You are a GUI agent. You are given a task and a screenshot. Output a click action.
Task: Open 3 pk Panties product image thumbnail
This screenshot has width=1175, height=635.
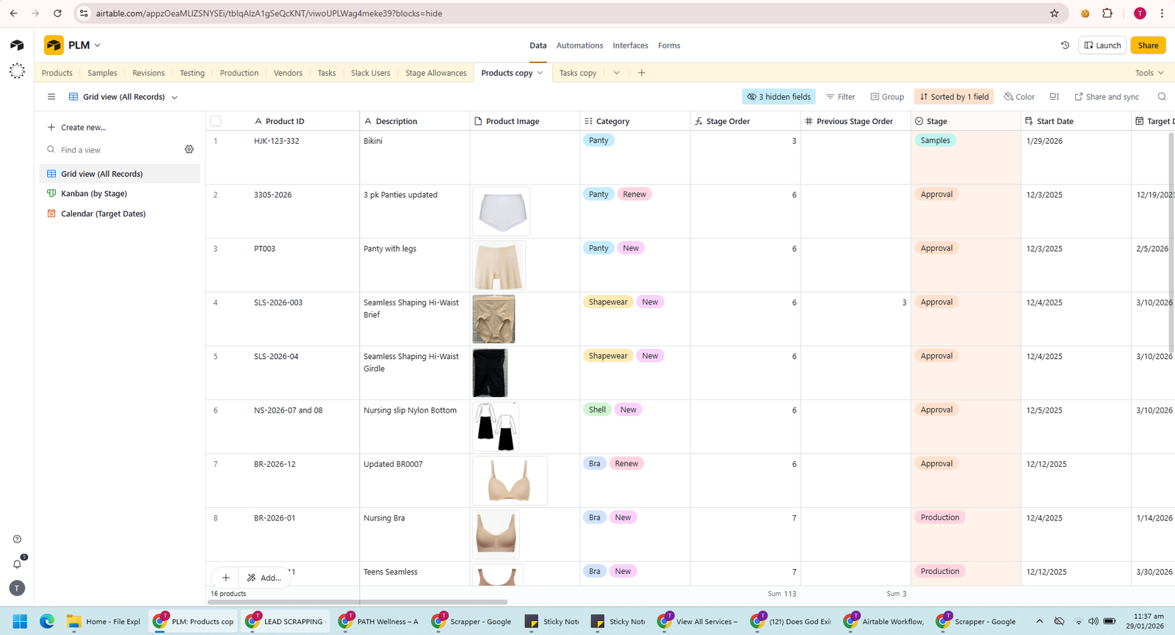point(502,211)
